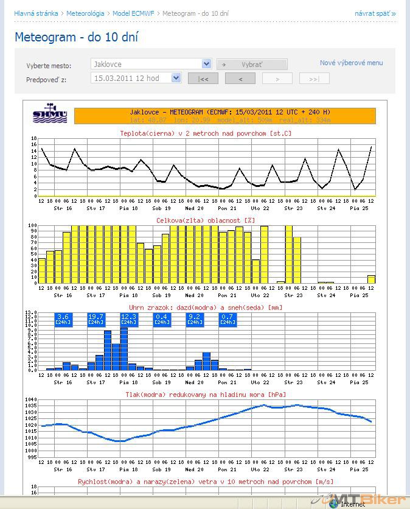Navigate to Model ECMWF breadcrumb

pyautogui.click(x=134, y=13)
